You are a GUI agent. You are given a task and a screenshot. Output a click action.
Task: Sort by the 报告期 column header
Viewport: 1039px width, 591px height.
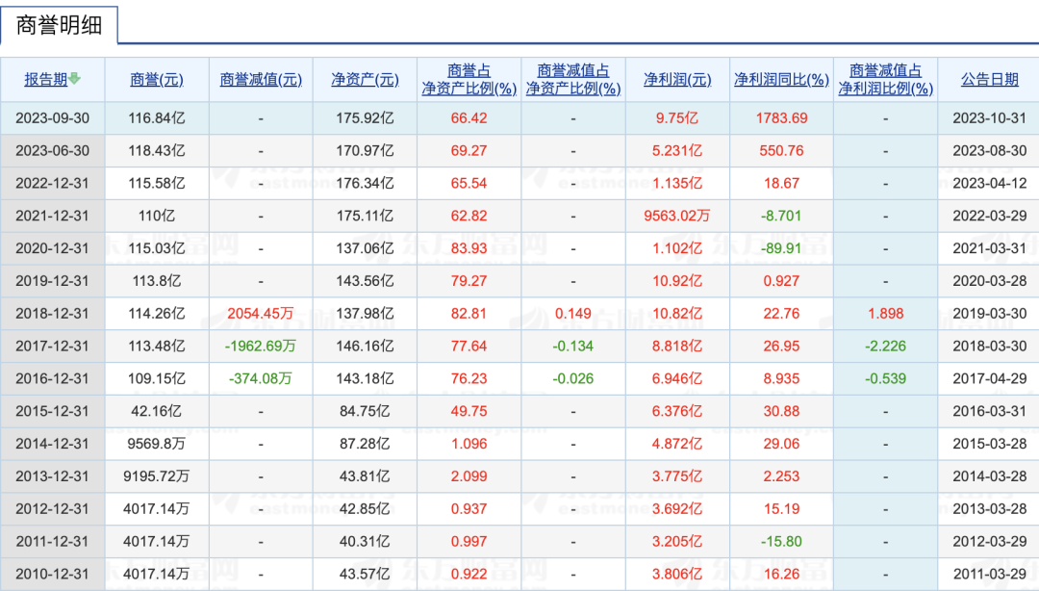(46, 80)
